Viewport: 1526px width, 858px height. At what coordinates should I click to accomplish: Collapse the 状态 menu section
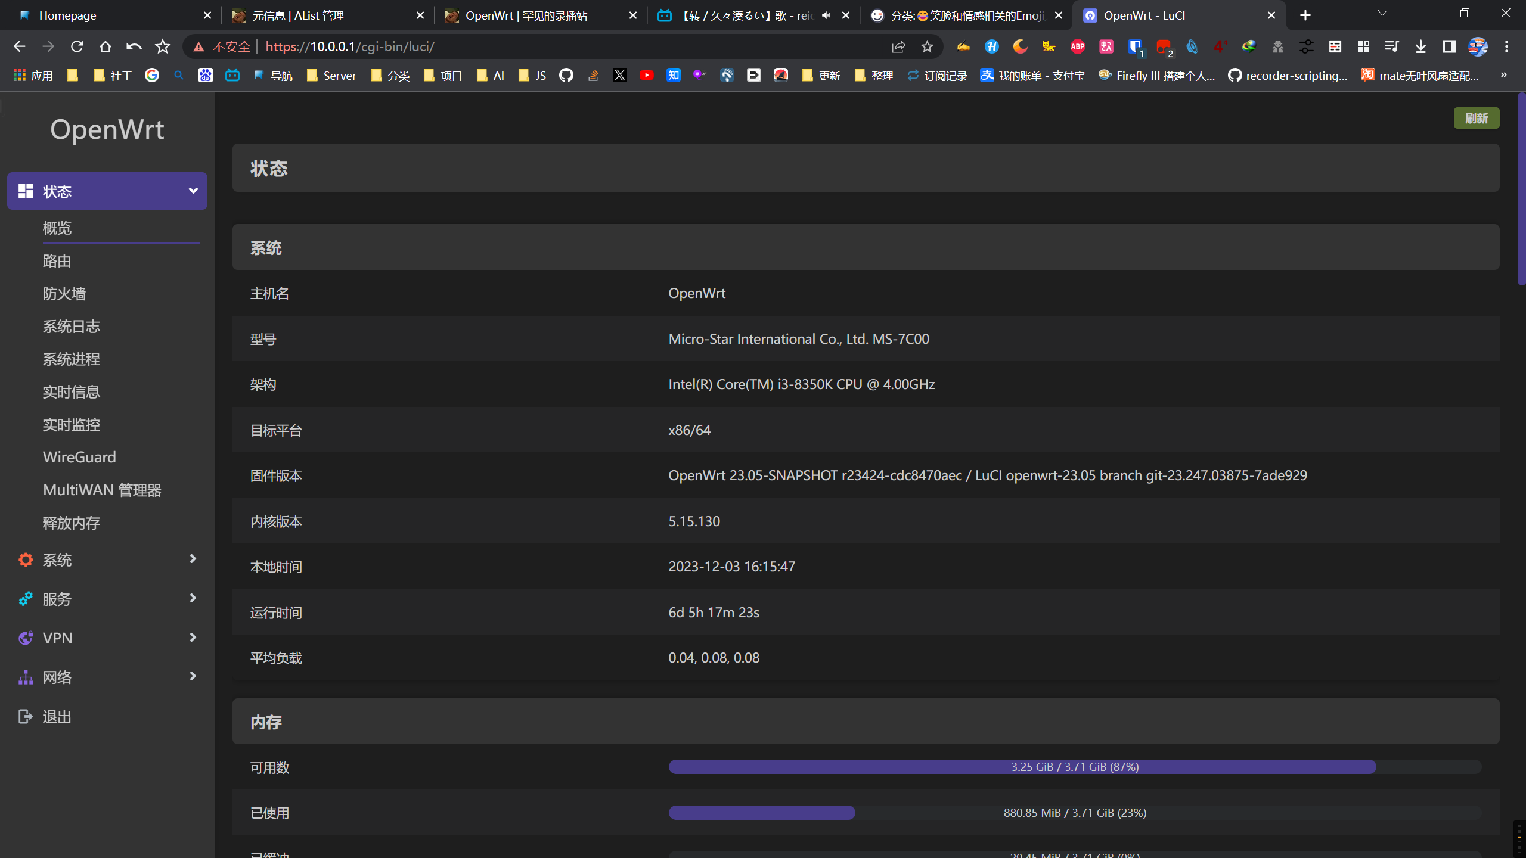click(x=107, y=191)
